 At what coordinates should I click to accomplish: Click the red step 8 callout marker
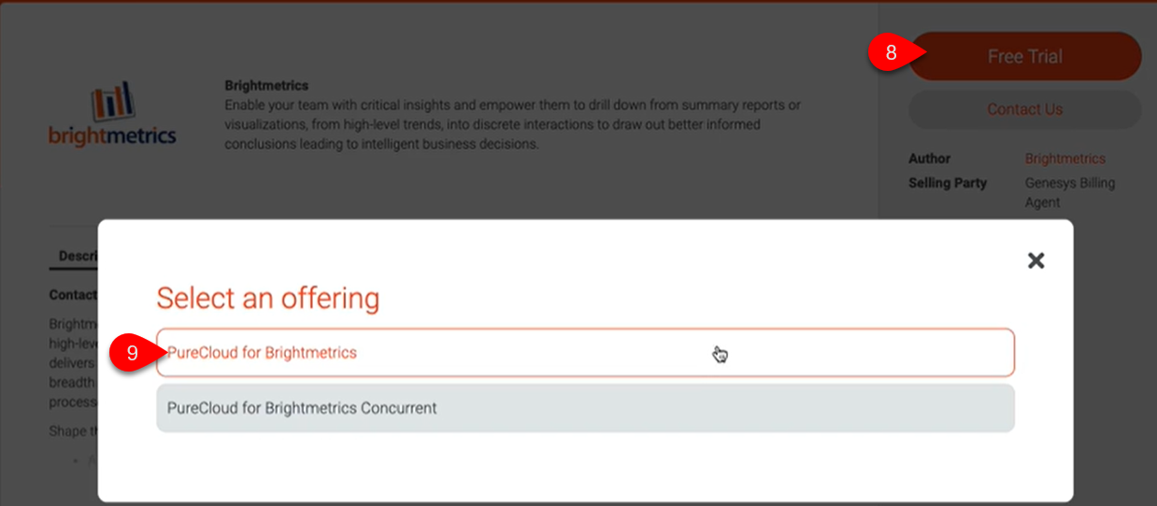point(891,54)
